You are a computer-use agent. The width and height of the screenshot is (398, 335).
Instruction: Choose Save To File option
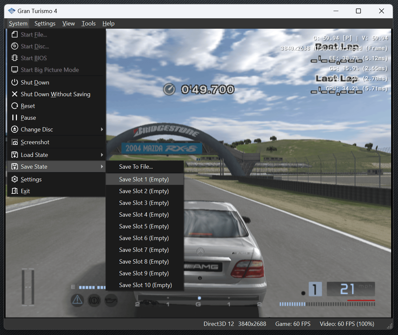coord(136,167)
